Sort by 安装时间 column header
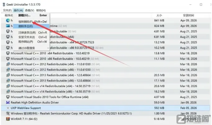Screen dimensions: 212x125 (188, 16)
